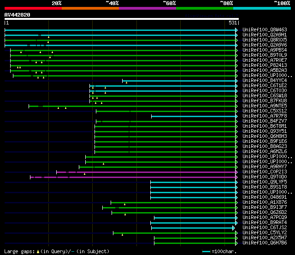This screenshot has height=255, width=295.
Task: Click the 531 query end position label
Action: pyautogui.click(x=233, y=23)
